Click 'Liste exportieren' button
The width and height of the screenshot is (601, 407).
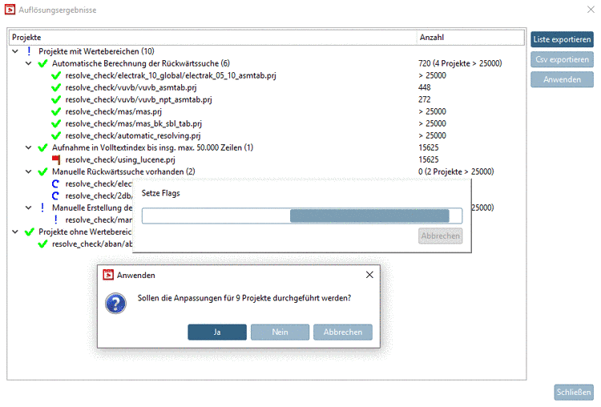[562, 39]
